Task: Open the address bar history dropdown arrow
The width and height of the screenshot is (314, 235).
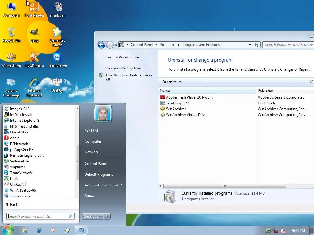Action: point(250,45)
